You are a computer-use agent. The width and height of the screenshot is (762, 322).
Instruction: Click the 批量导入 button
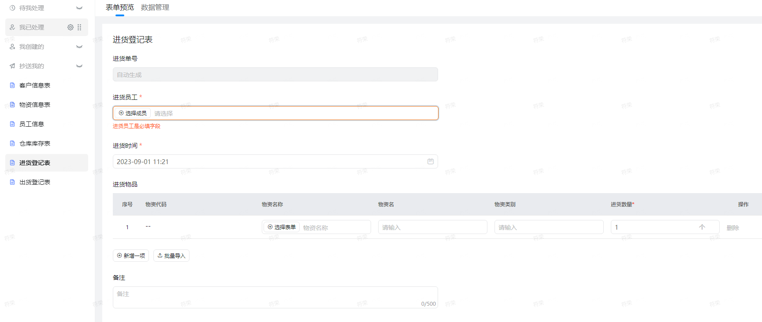(171, 256)
